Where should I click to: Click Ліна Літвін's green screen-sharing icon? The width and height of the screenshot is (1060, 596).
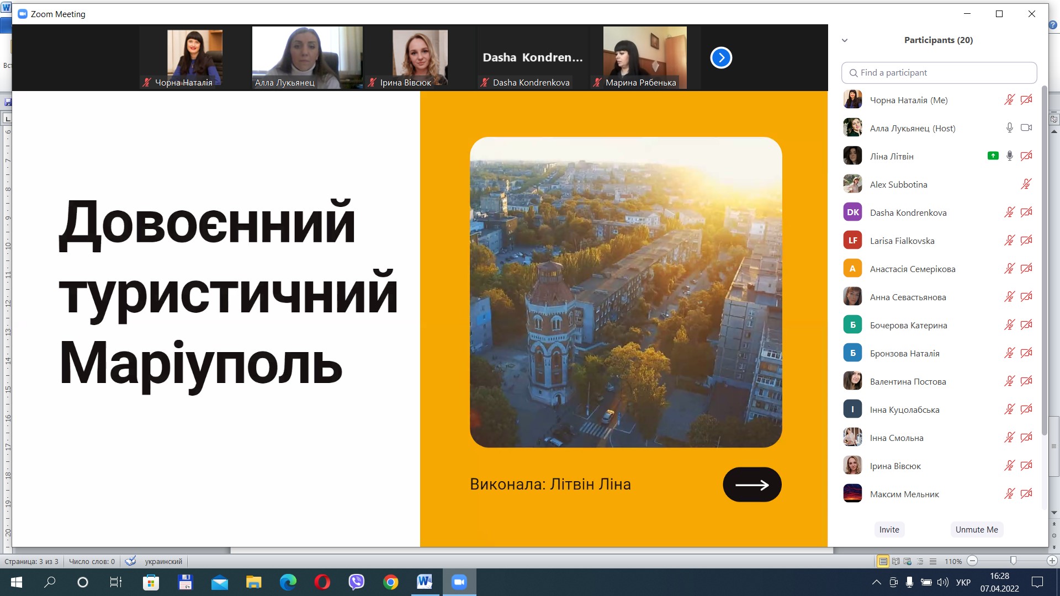(993, 156)
